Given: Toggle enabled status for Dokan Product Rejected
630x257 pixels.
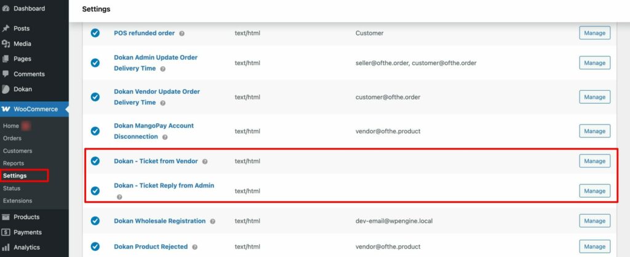Looking at the screenshot, I should click(95, 247).
